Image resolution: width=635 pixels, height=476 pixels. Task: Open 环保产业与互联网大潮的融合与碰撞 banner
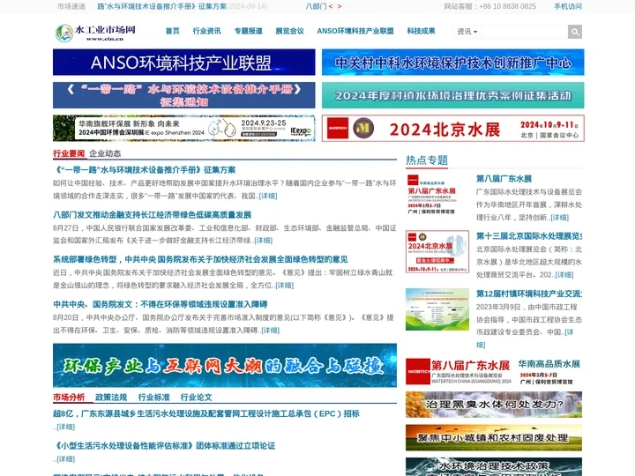pos(225,366)
